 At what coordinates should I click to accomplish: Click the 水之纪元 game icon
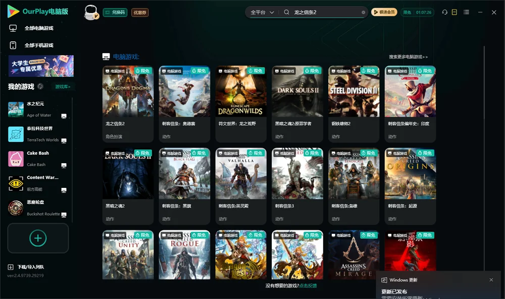click(x=16, y=110)
